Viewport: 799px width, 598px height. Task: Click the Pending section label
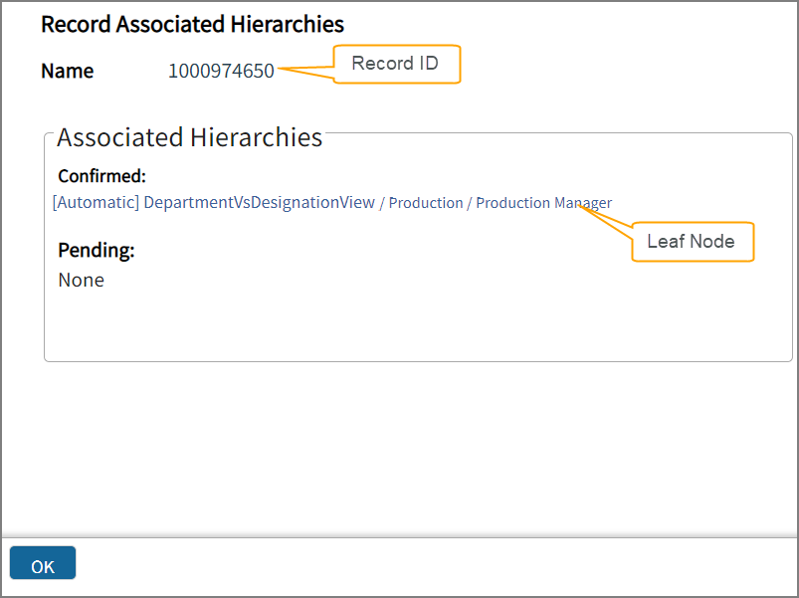coord(96,250)
